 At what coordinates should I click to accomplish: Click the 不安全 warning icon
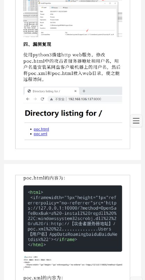pyautogui.click(x=52, y=99)
